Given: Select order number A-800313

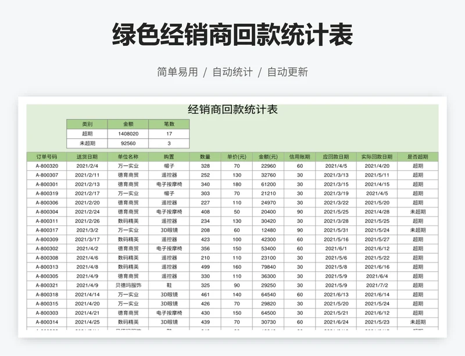Looking at the screenshot, I should 47,267.
